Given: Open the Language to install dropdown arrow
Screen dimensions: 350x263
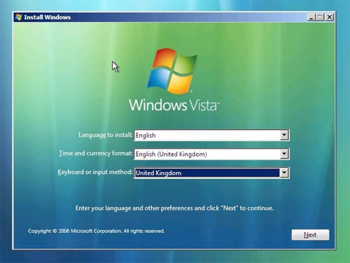Looking at the screenshot, I should pos(284,135).
